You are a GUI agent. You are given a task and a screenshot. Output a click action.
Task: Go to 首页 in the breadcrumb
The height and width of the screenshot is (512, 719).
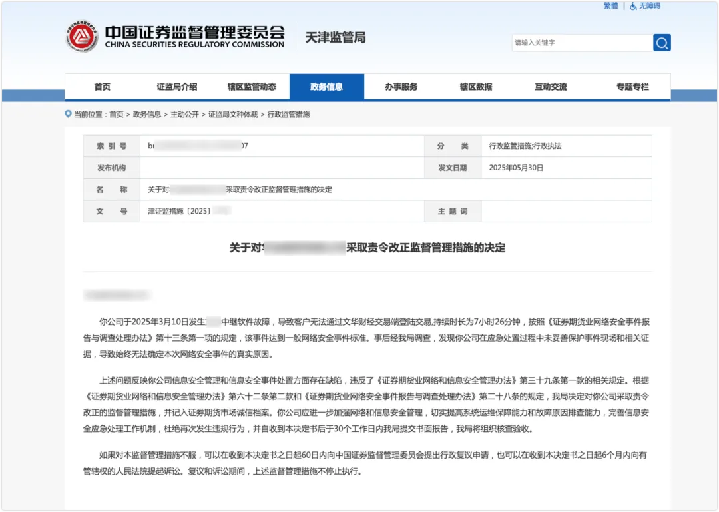coord(117,115)
